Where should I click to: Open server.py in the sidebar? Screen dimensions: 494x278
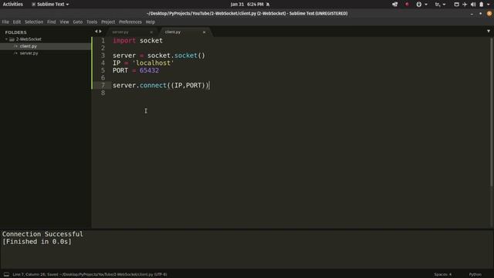pos(29,53)
